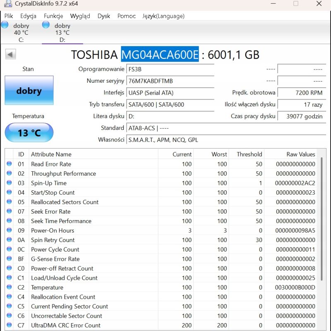Click status icon for Read Error Rate

tap(9, 164)
